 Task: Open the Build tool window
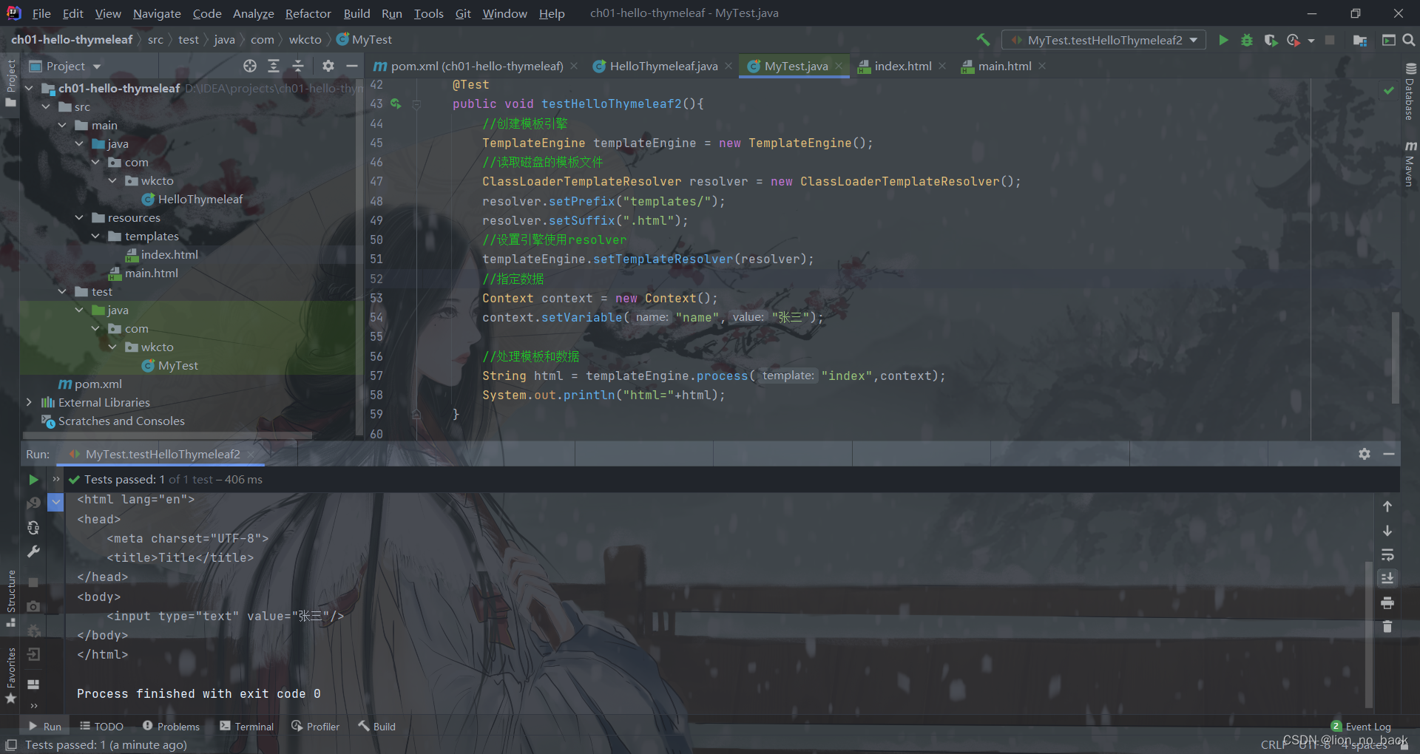pos(377,727)
